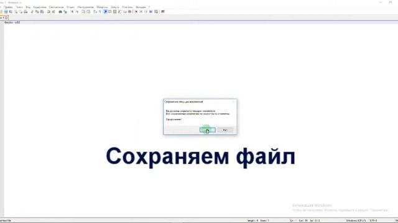Click the Playback macro icon
Viewport: 398px width, 223px height.
[x=146, y=12]
